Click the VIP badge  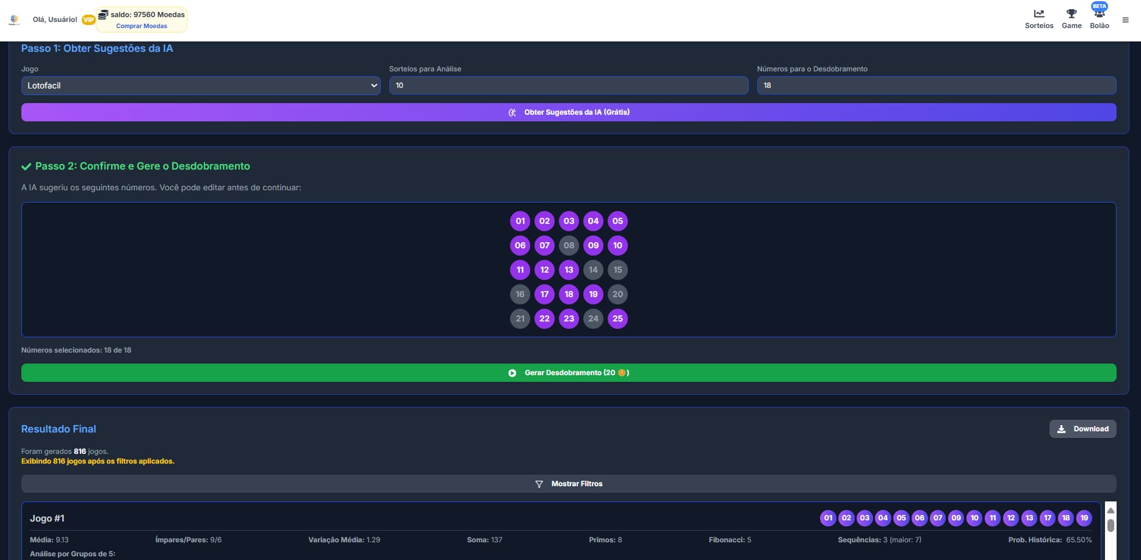pos(88,20)
